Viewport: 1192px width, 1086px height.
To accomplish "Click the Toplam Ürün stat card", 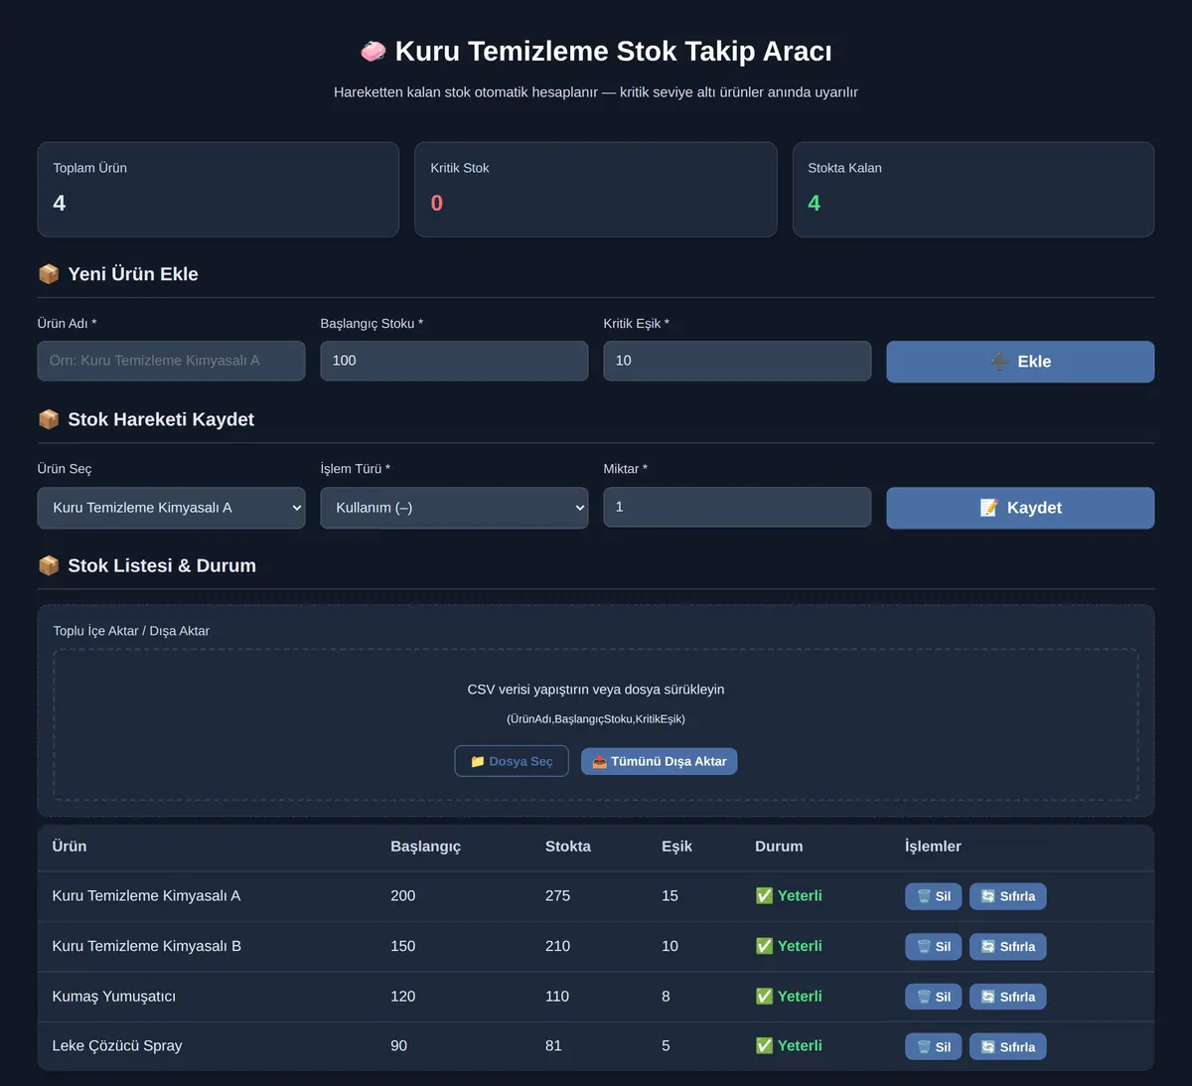I will click(219, 190).
